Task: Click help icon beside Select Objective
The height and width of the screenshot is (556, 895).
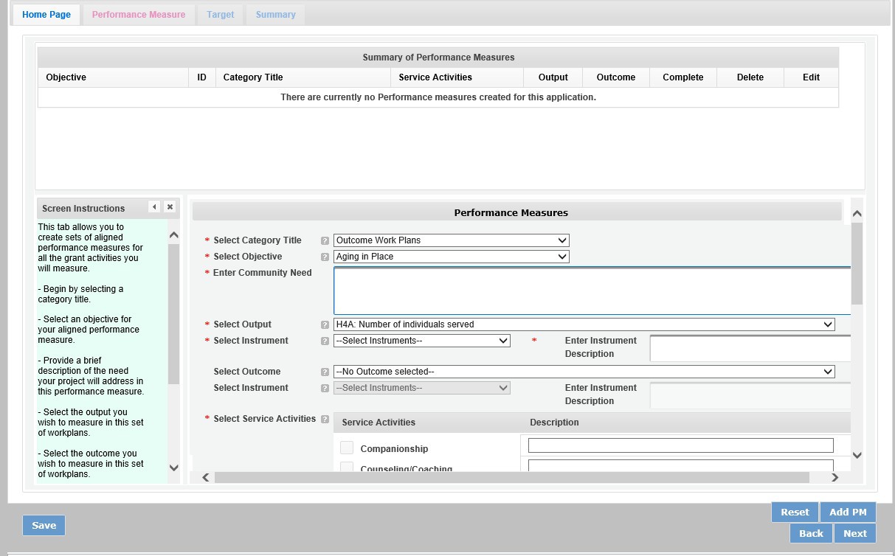Action: pyautogui.click(x=325, y=257)
